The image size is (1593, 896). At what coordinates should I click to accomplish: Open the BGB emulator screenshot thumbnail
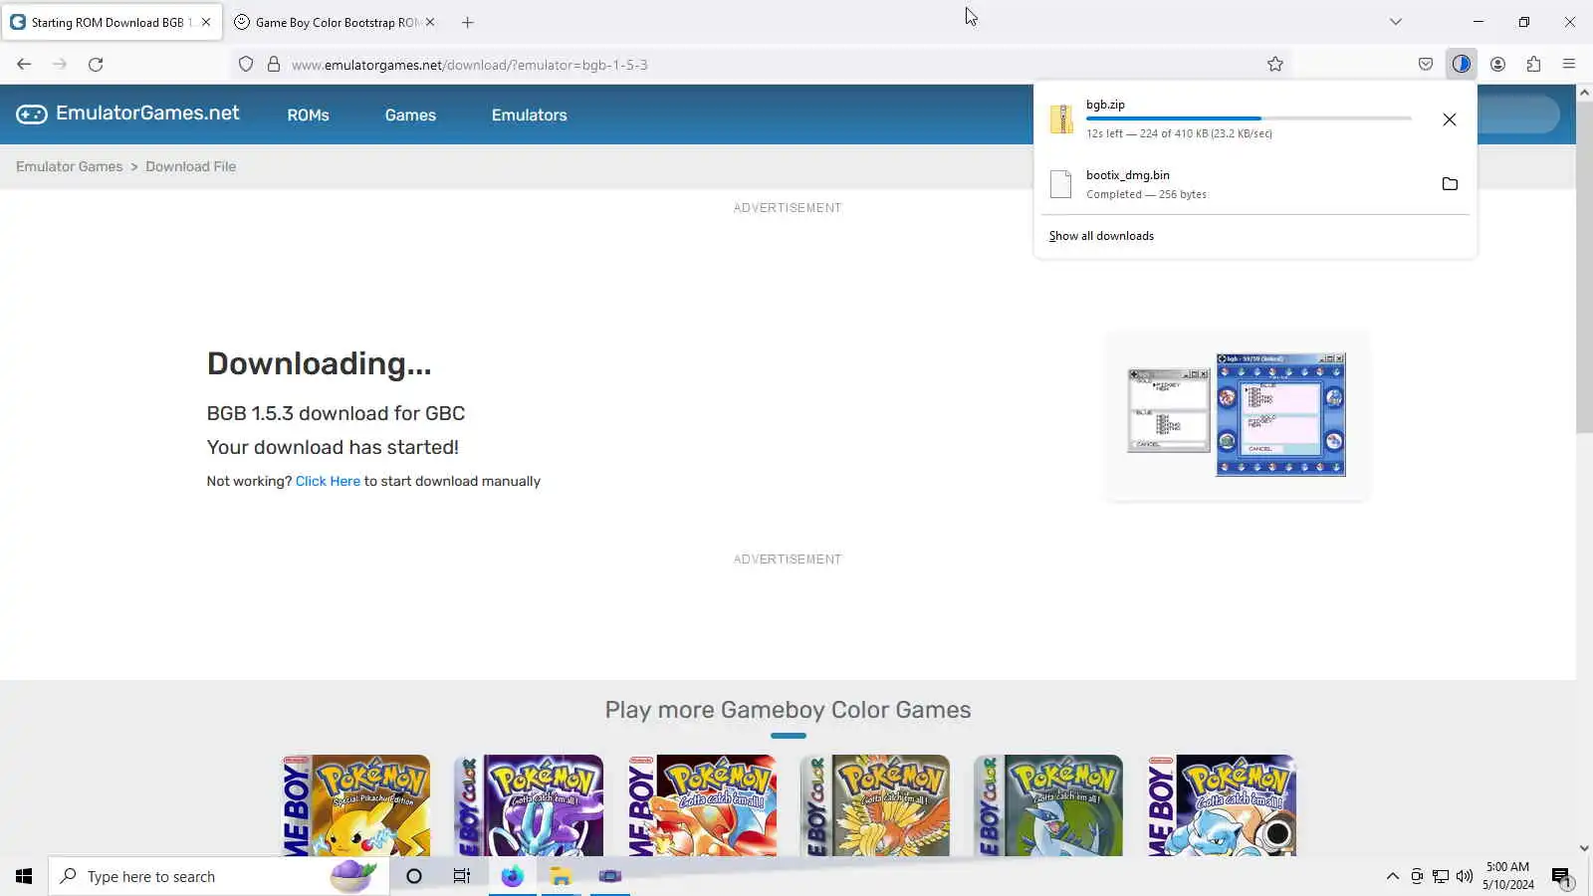1237,414
